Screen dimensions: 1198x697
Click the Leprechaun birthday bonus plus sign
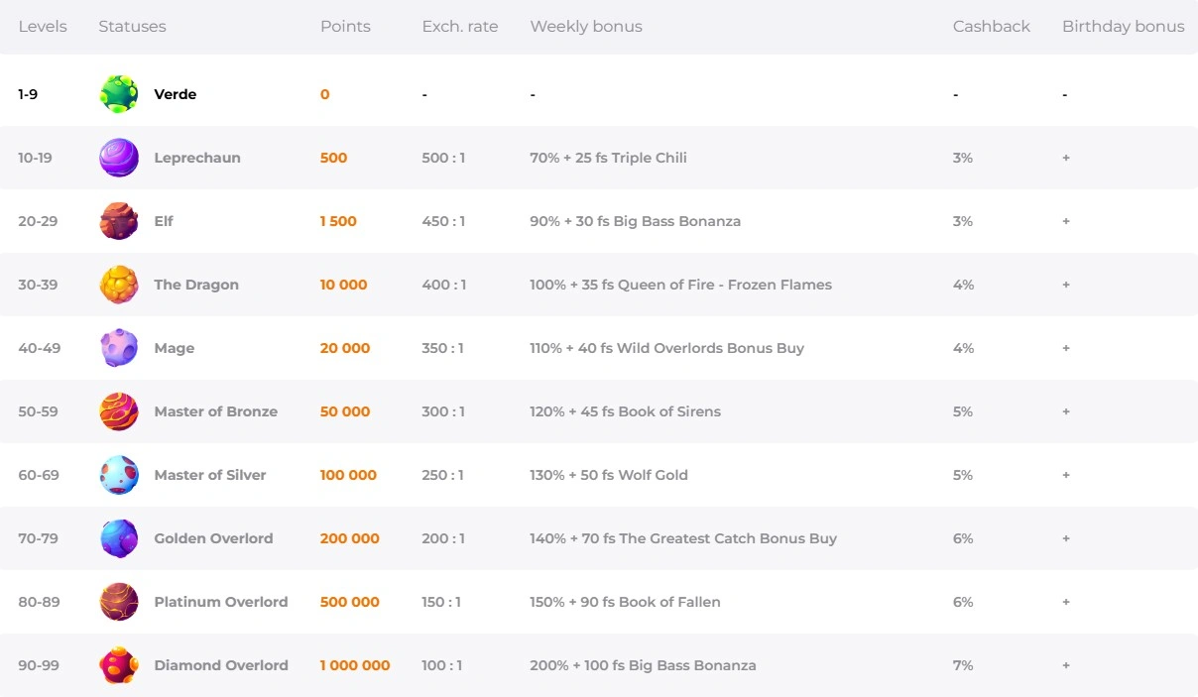(1066, 158)
